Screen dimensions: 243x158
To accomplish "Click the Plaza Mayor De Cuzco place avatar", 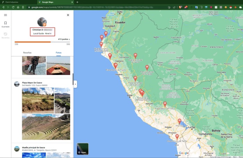I will click(x=17, y=84).
